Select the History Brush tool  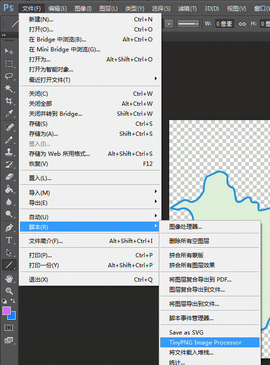[x=9, y=164]
